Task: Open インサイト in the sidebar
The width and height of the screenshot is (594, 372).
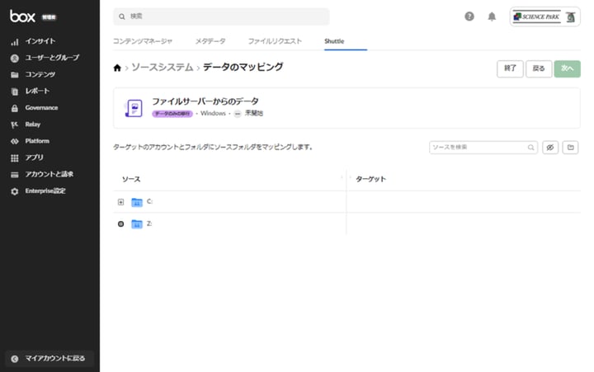Action: coord(40,41)
